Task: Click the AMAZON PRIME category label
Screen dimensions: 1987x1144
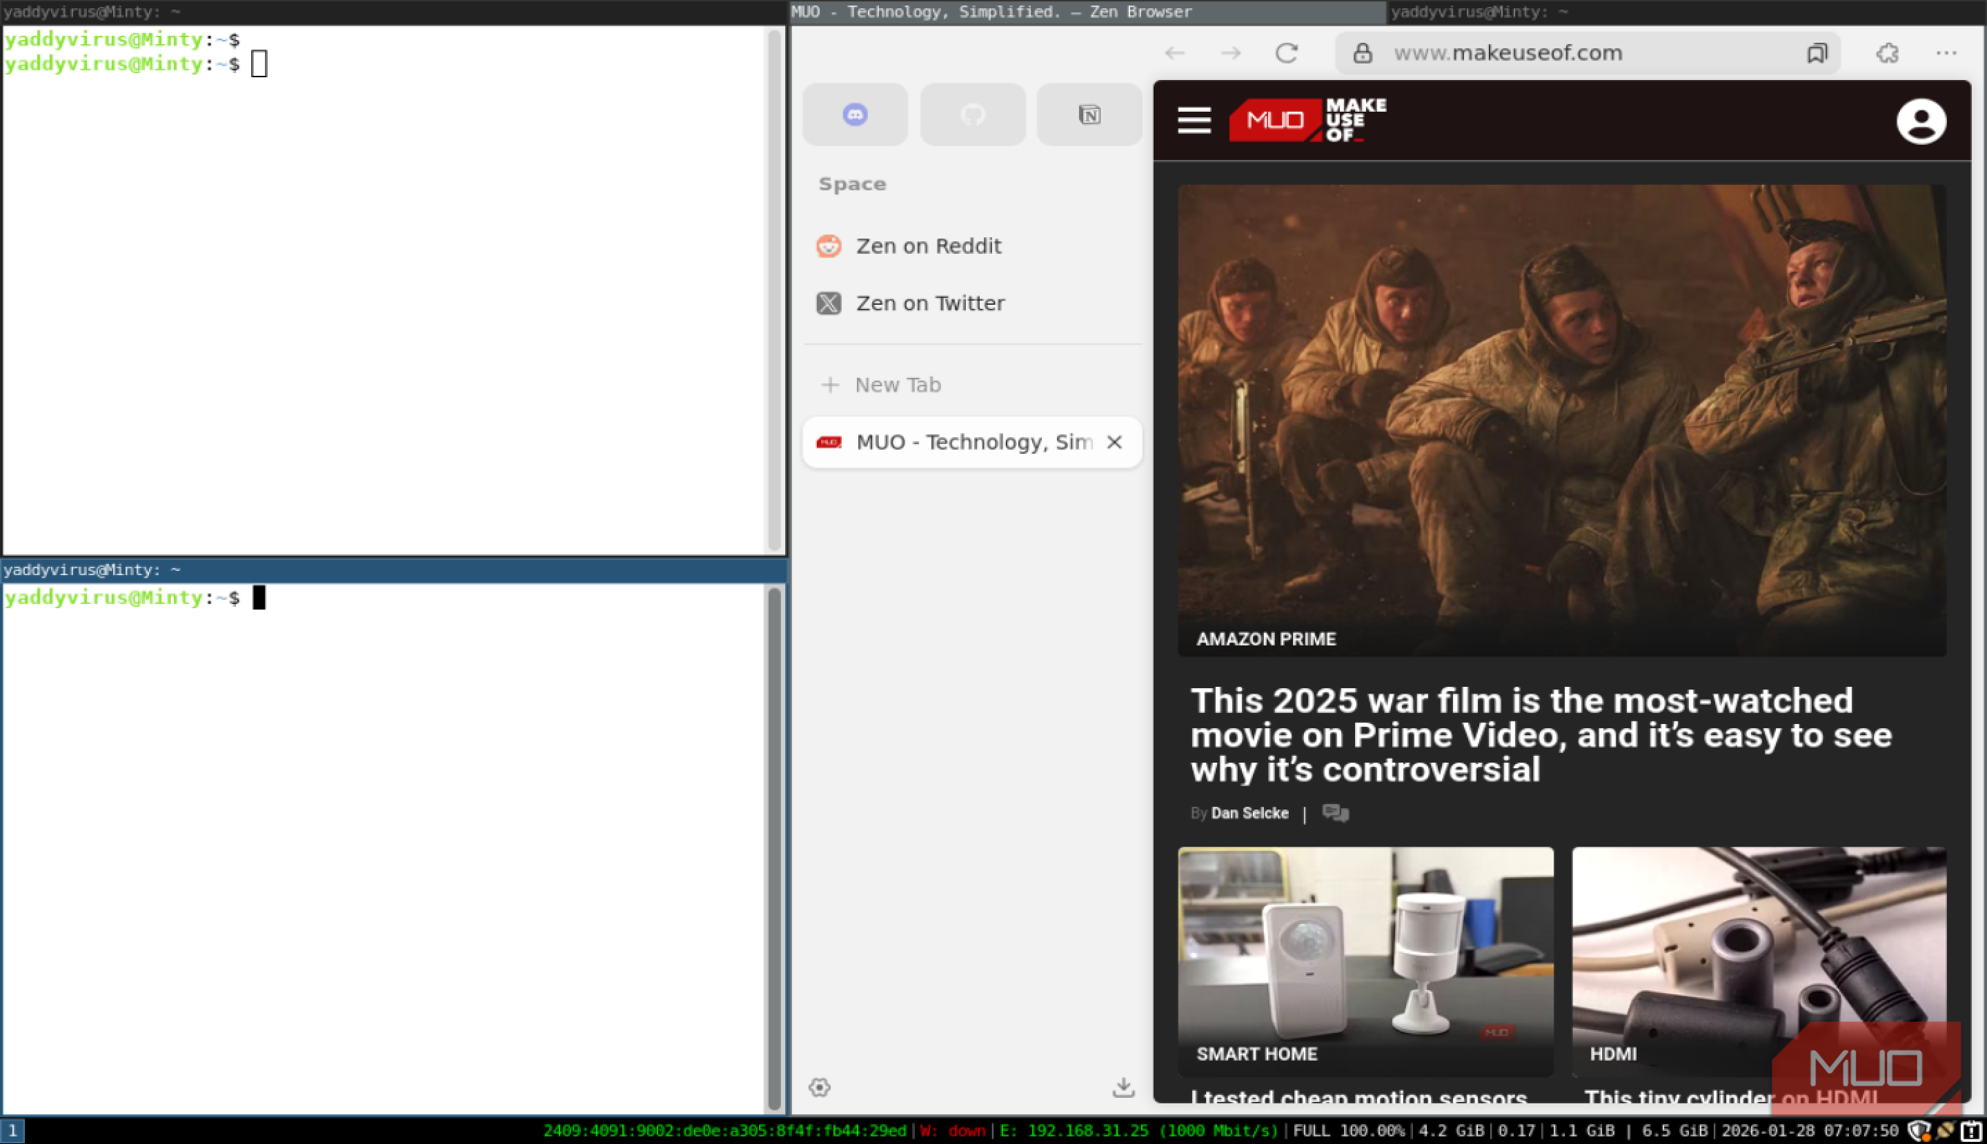Action: 1265,639
